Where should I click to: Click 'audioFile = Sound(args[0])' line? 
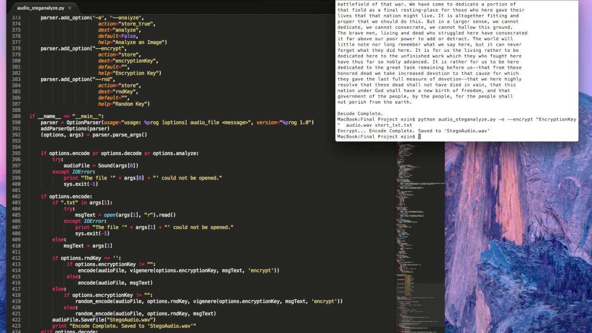101,166
